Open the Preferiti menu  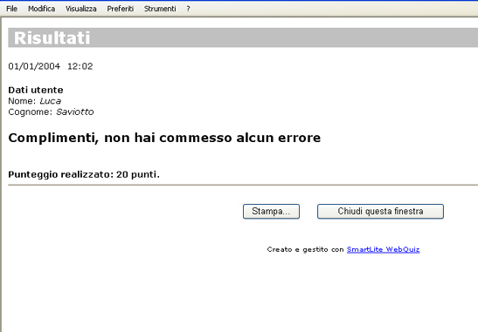pyautogui.click(x=120, y=9)
